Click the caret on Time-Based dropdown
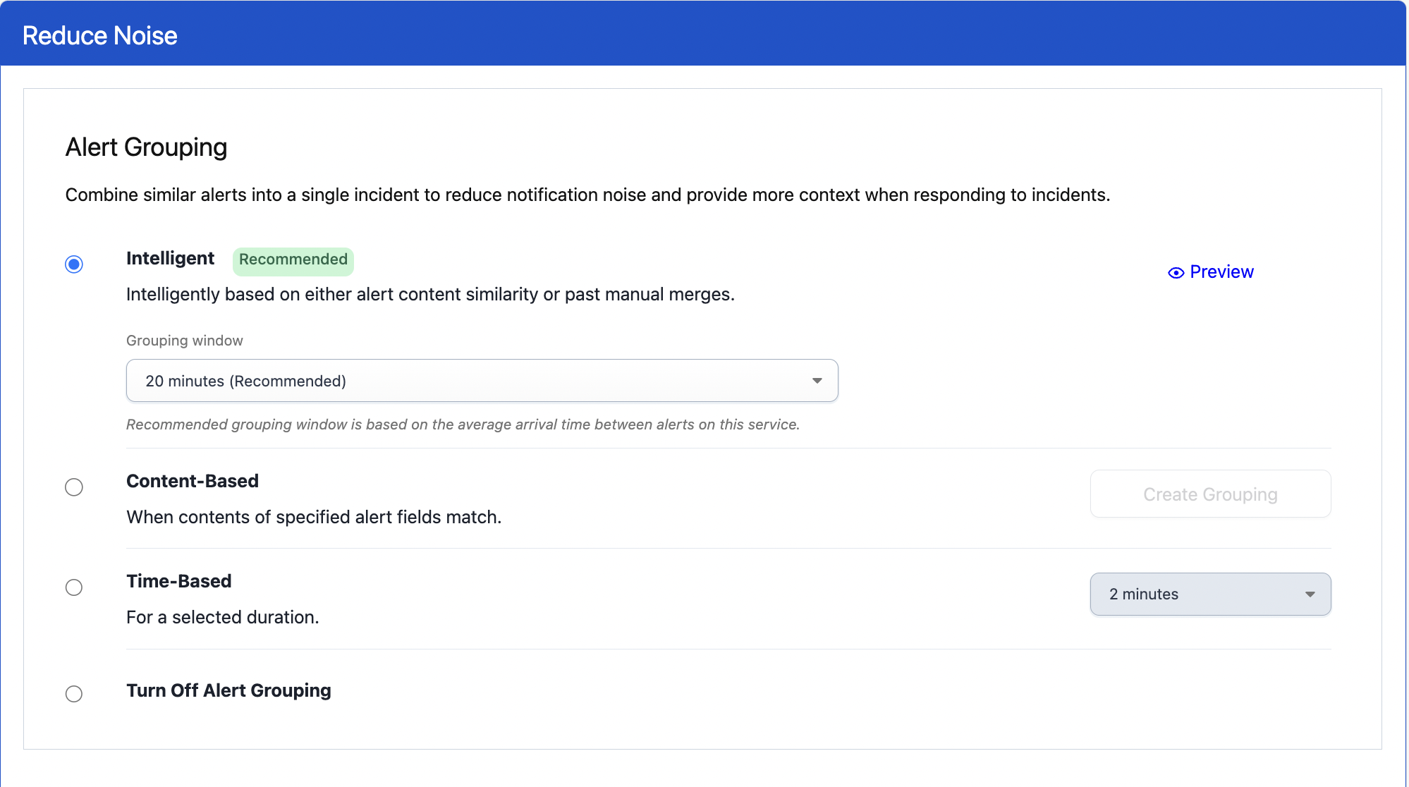 point(1310,594)
